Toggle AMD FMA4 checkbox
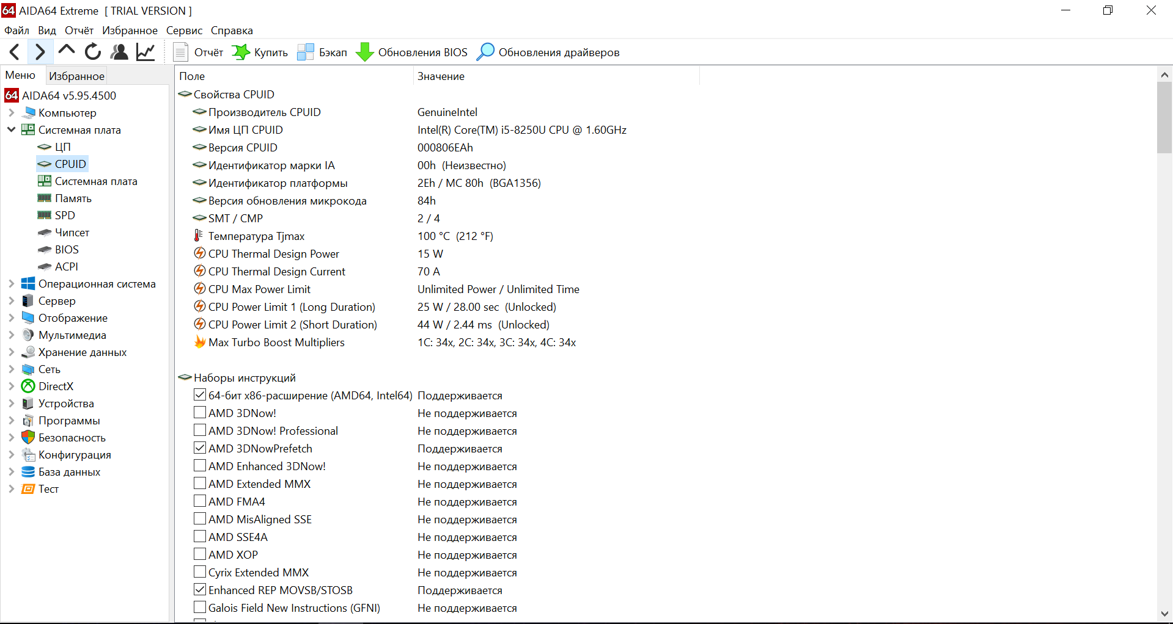The width and height of the screenshot is (1173, 624). tap(200, 501)
